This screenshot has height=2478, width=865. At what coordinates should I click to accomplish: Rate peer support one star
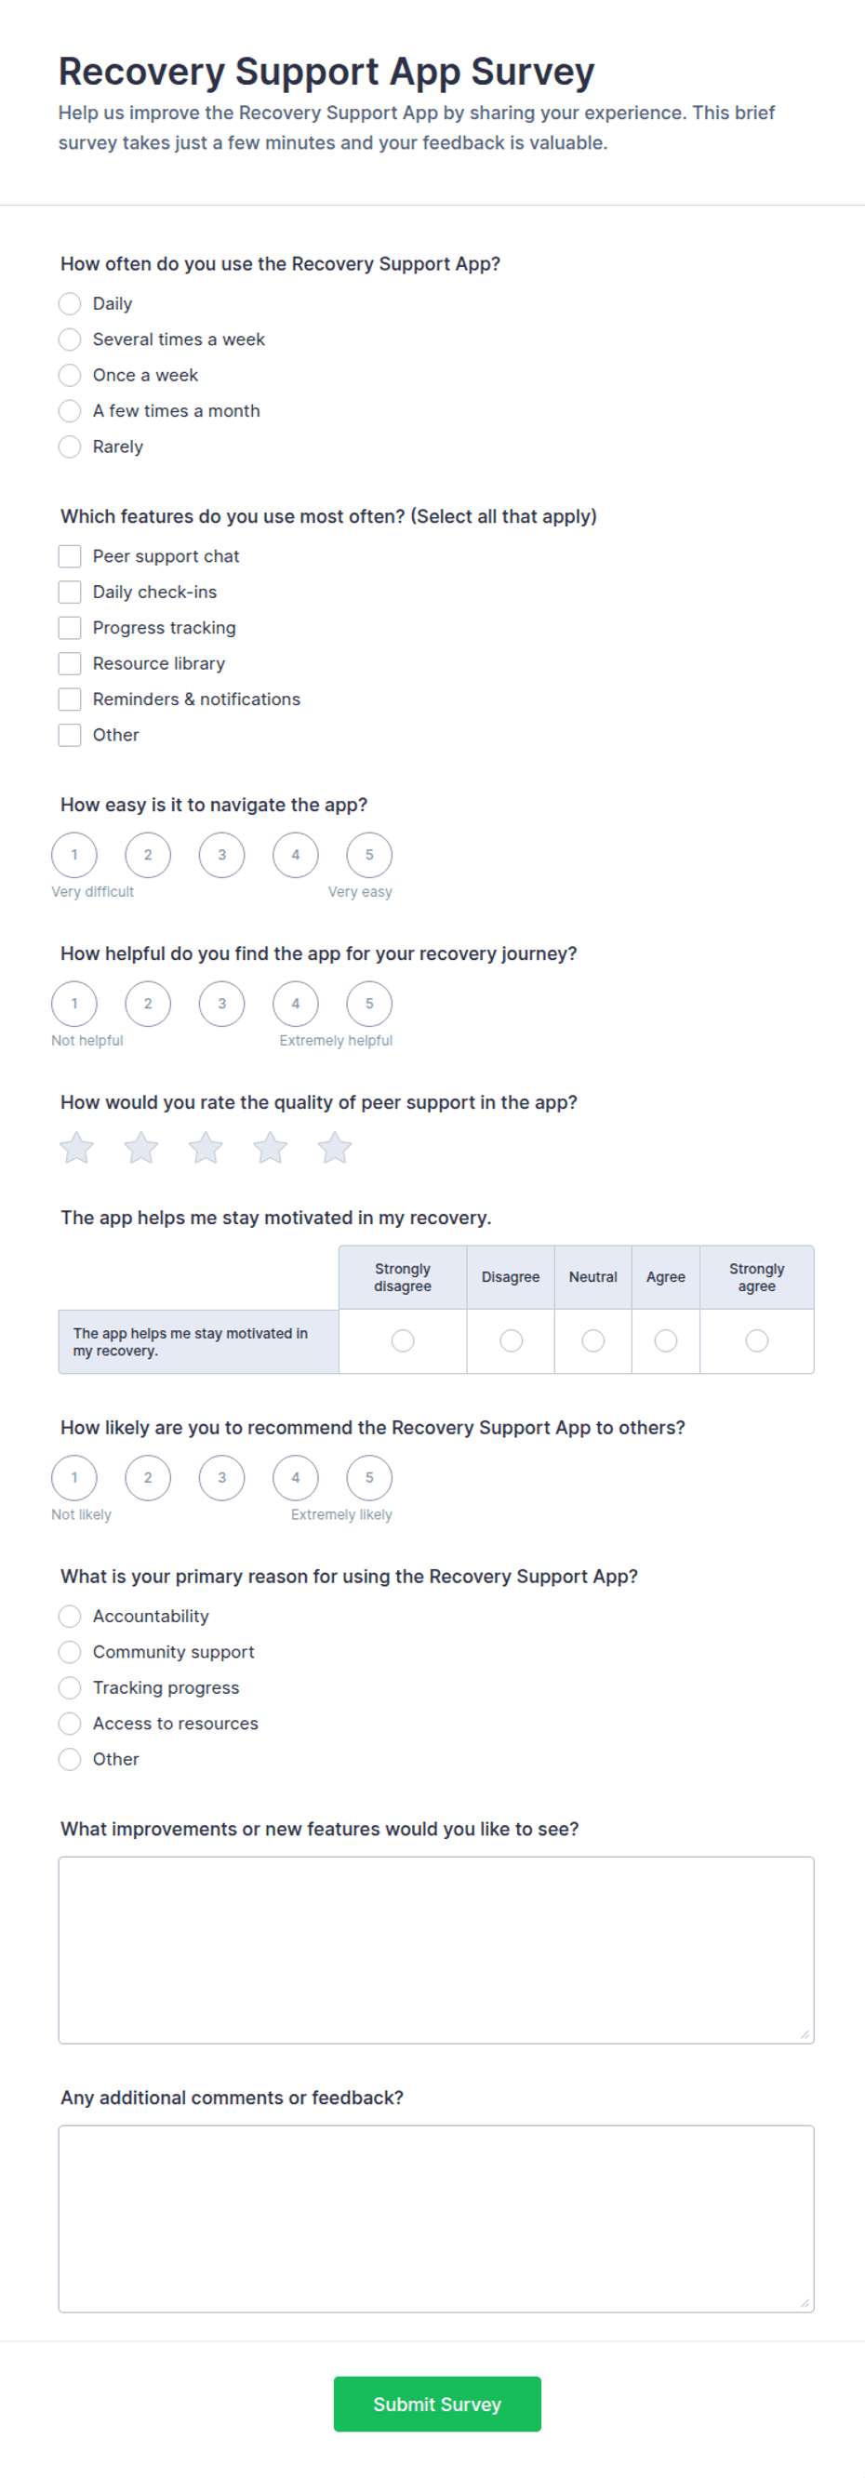click(x=77, y=1148)
